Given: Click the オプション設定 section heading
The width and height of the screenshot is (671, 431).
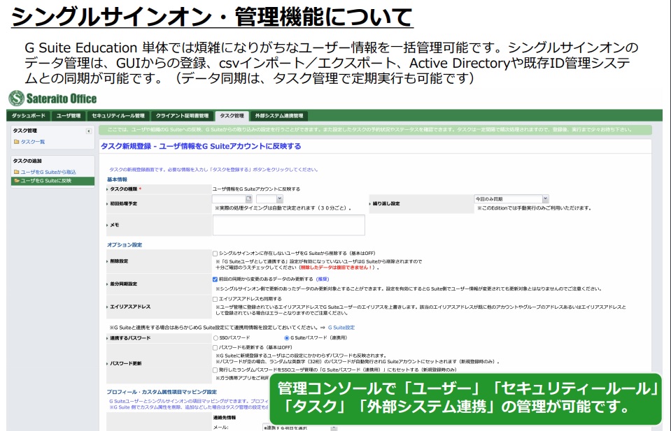Looking at the screenshot, I should tap(125, 244).
